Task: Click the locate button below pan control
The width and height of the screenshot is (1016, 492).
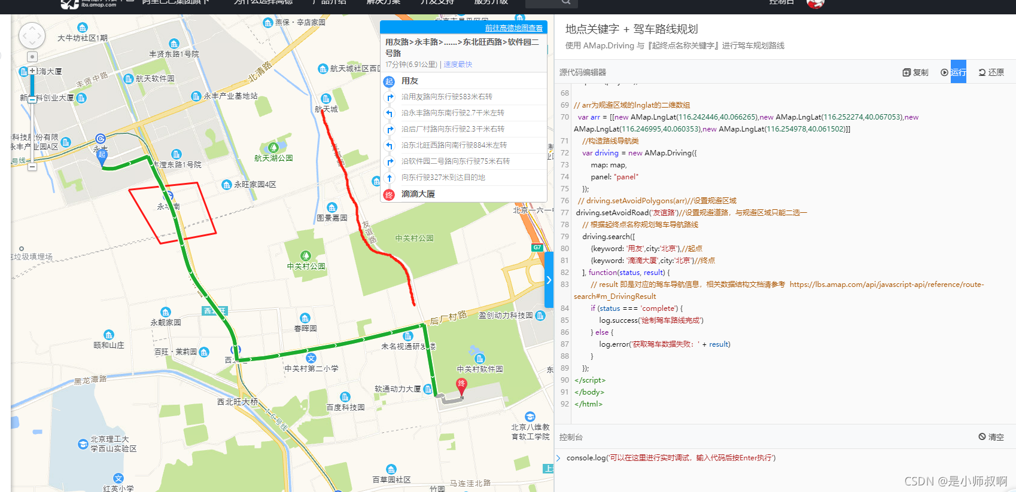Action: pyautogui.click(x=32, y=57)
